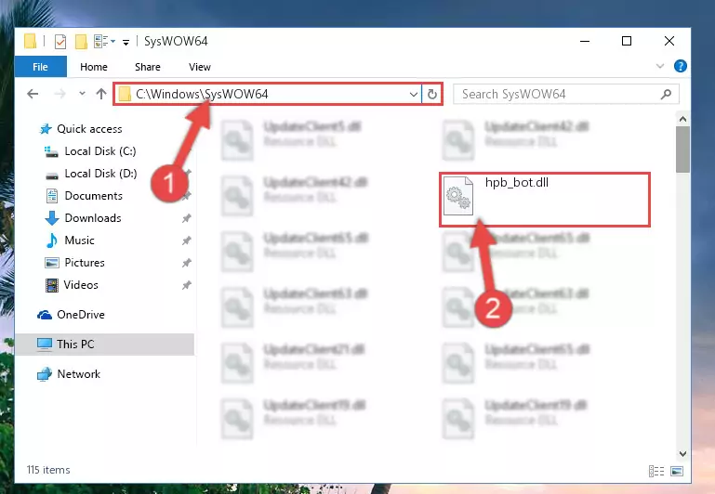Switch to the Share ribbon tab
Image resolution: width=715 pixels, height=494 pixels.
point(147,67)
